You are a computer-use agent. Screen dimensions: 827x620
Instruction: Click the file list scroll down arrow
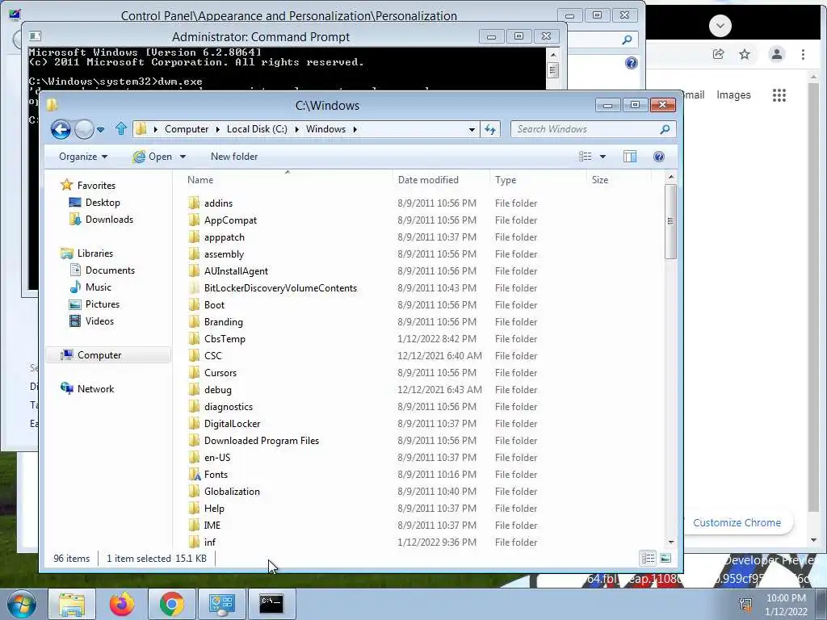[671, 542]
